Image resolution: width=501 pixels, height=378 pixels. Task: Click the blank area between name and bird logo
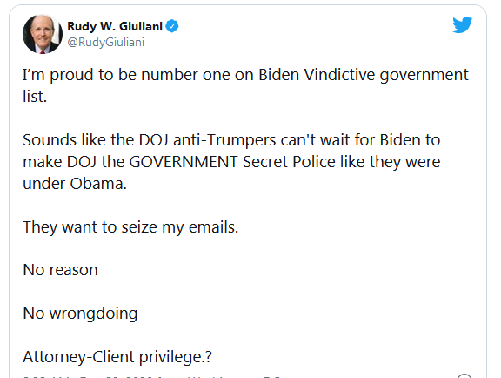point(315,29)
